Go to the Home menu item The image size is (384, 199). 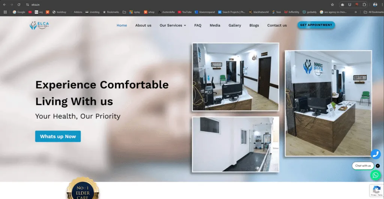122,25
